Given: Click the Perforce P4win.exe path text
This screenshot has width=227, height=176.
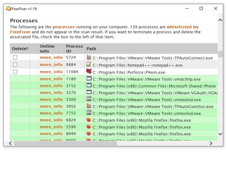Looking at the screenshot, I should (x=129, y=72).
